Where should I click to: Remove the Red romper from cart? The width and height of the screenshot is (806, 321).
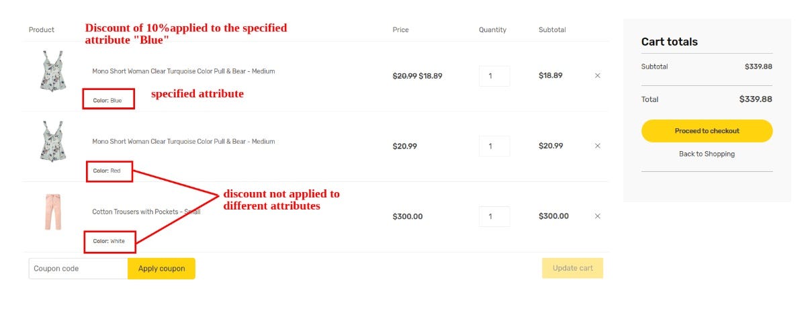tap(597, 146)
